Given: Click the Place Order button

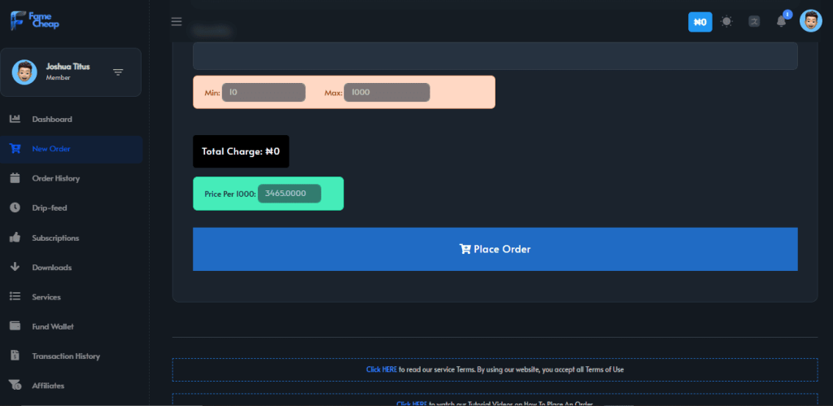Looking at the screenshot, I should pyautogui.click(x=495, y=249).
